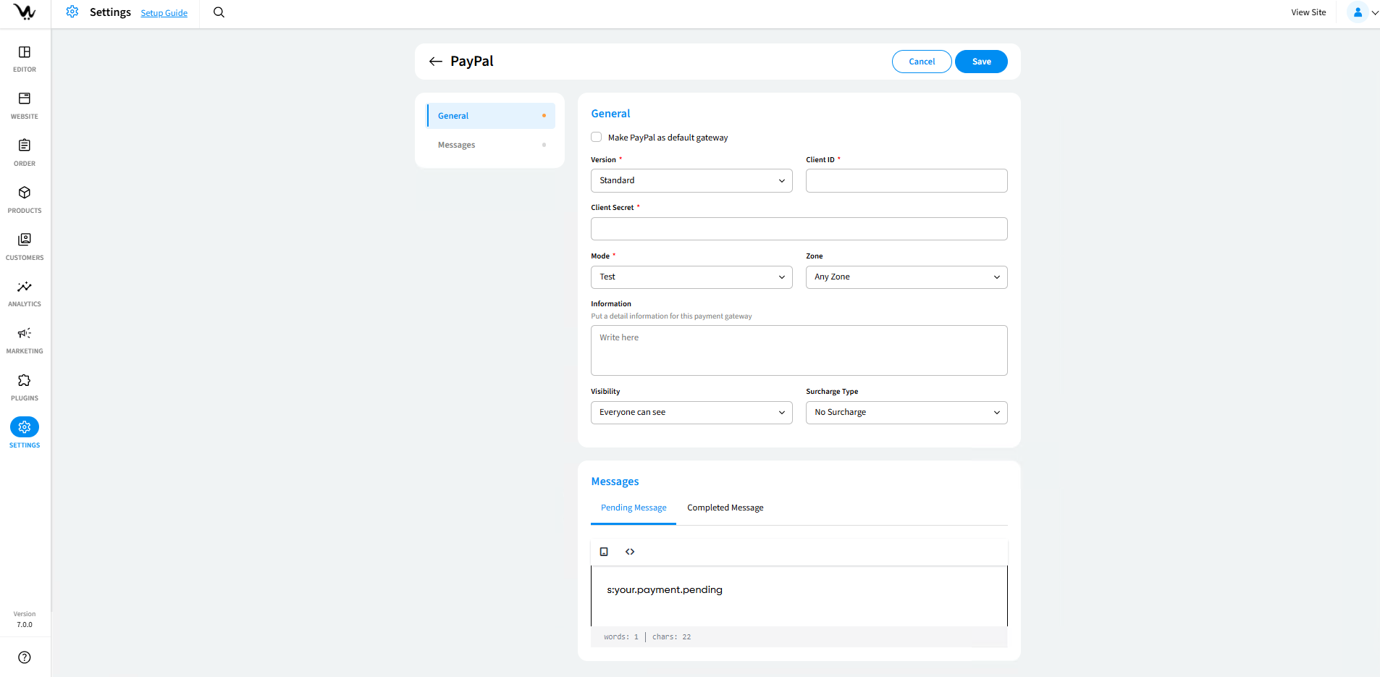Navigate to the Website section
Viewport: 1380px width, 677px height.
point(24,104)
